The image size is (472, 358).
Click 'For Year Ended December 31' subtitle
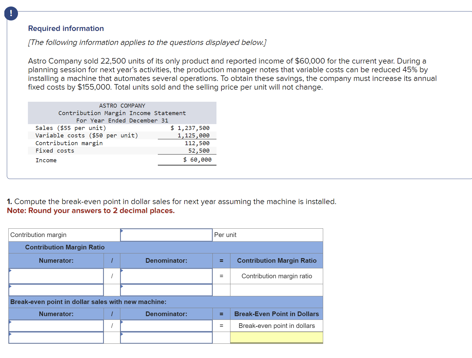pos(122,121)
